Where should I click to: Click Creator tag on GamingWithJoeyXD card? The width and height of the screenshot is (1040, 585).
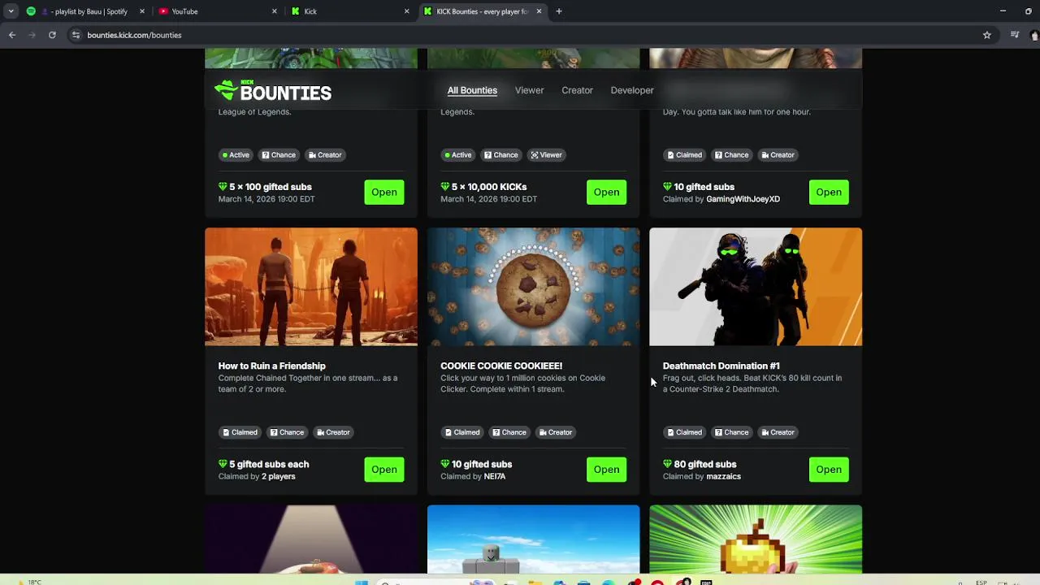pos(778,155)
